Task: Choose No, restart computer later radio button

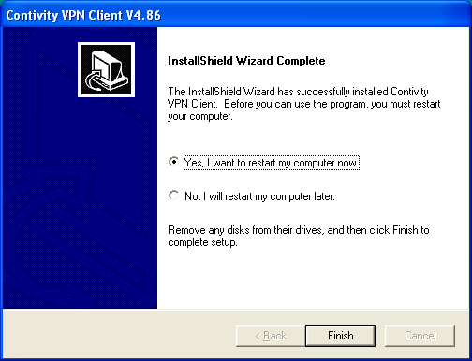Action: (173, 195)
